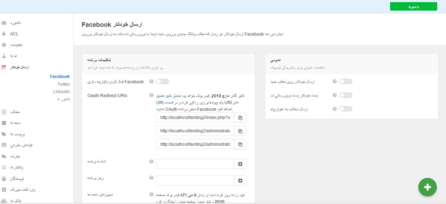Click the واکنش ها smiley icon
The height and width of the screenshot is (204, 446).
click(4, 167)
